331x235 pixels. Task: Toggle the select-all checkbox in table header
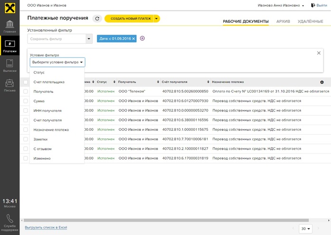26,82
